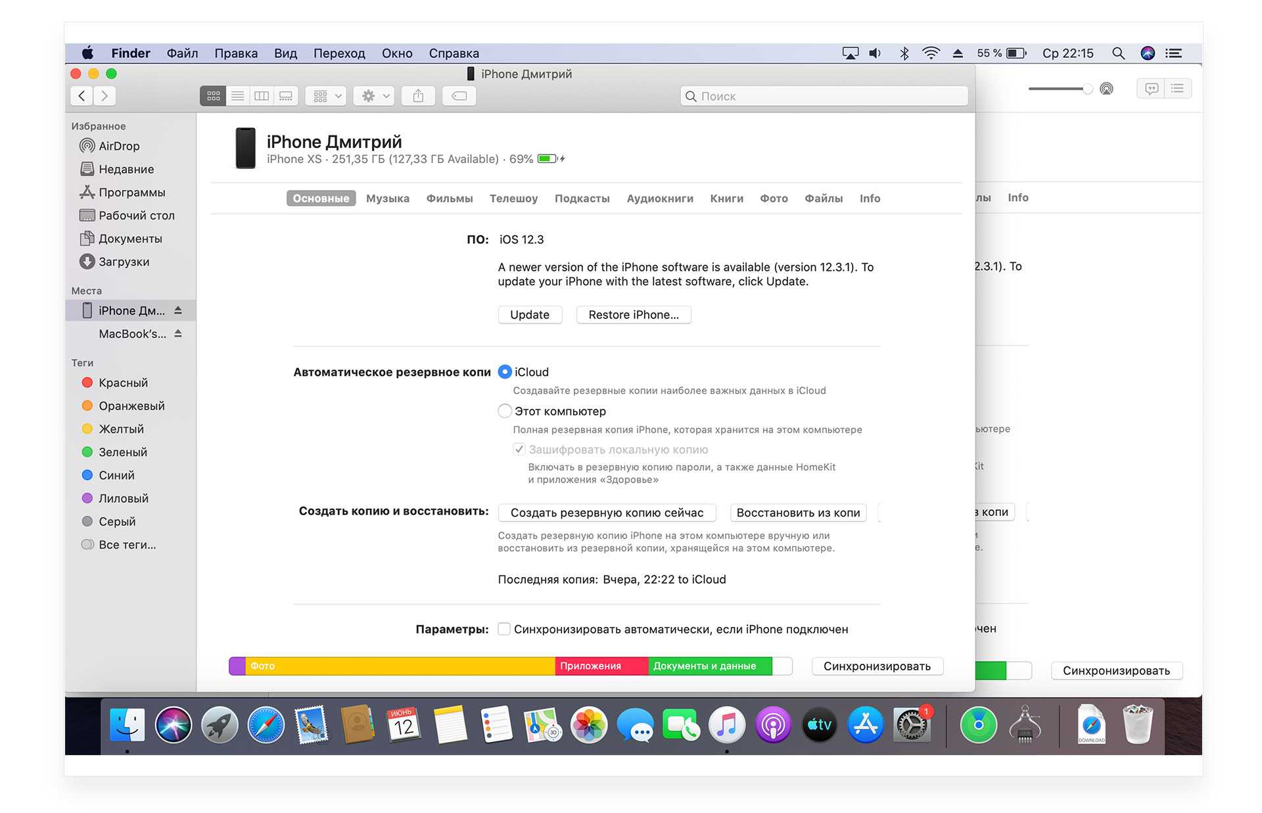This screenshot has height=813, width=1262.
Task: Click AirPlay icon in background window
Action: click(x=1106, y=89)
